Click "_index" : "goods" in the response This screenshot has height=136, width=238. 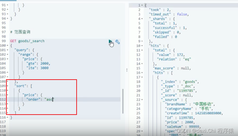point(180,82)
